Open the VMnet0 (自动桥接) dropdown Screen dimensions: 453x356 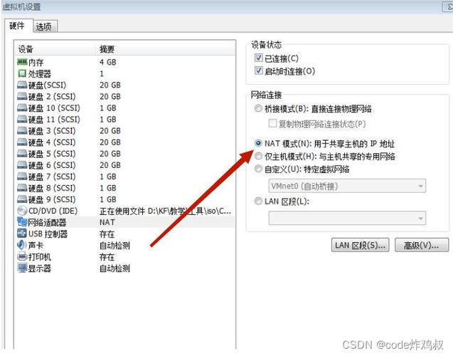pyautogui.click(x=347, y=186)
